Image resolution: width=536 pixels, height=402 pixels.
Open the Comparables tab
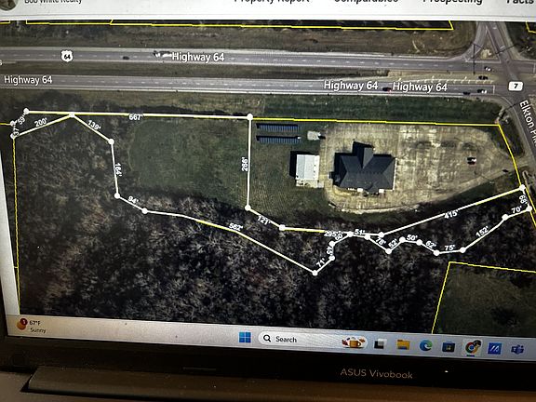366,1
